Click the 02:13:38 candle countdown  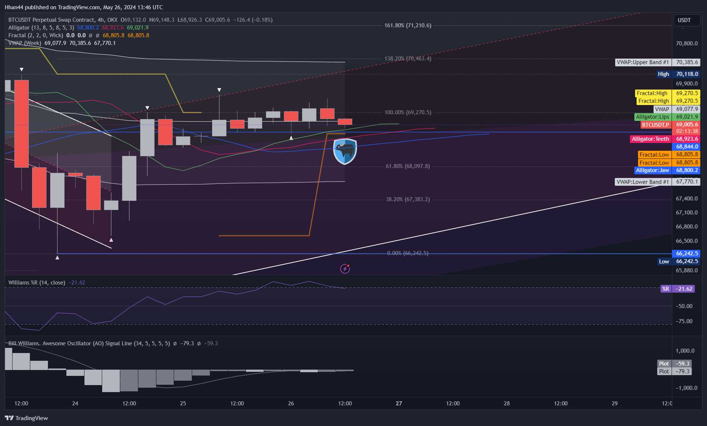coord(686,131)
